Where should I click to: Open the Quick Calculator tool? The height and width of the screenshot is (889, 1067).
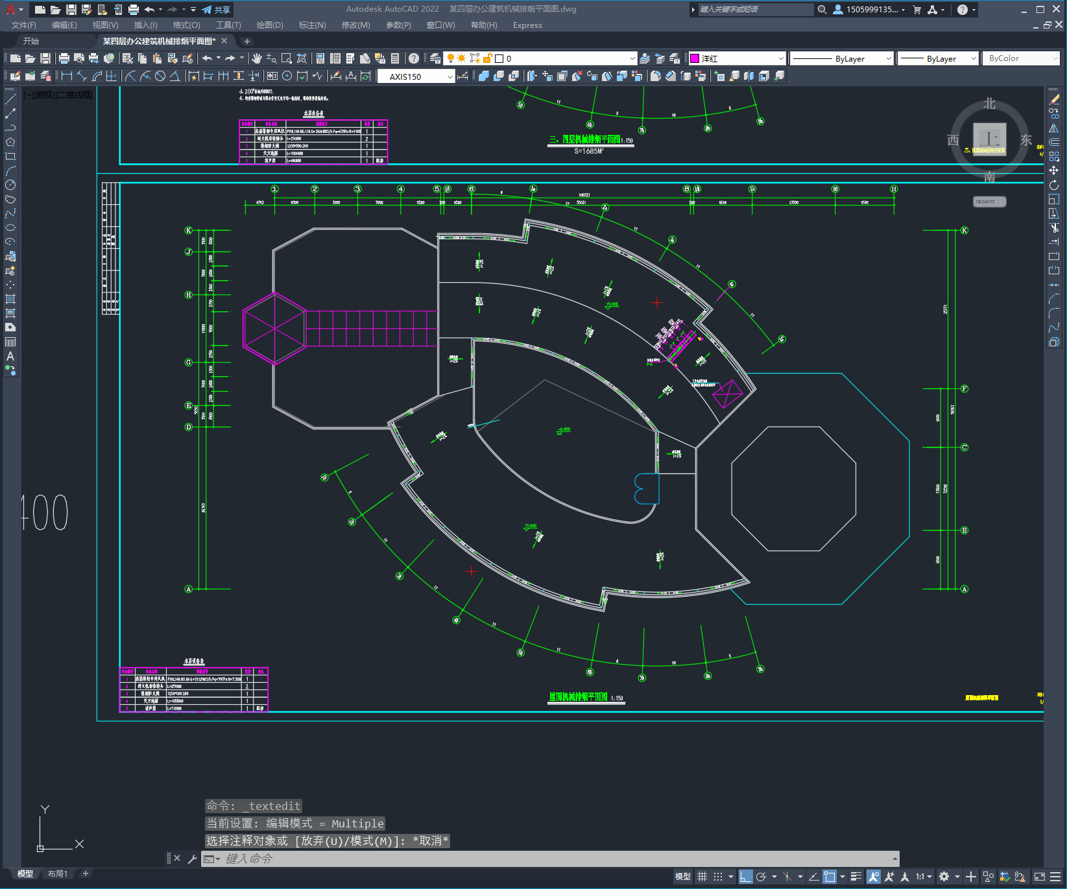pos(395,58)
